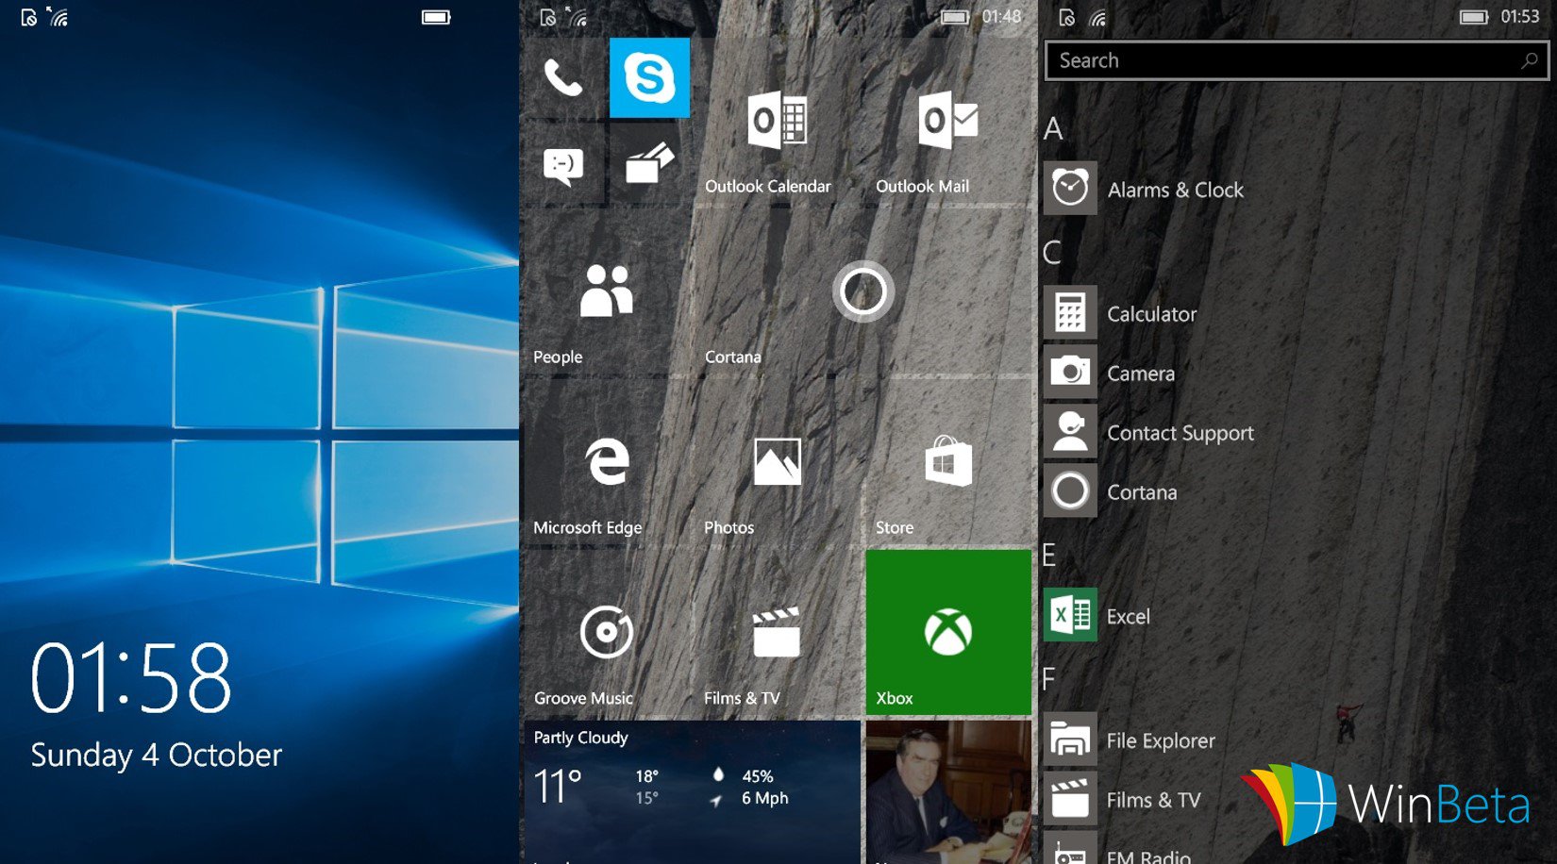Screen dimensions: 1557x864
Task: Open the Messaging tile
Action: 562,165
